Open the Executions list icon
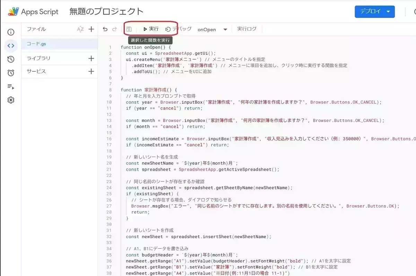The image size is (416, 276). coord(11,87)
